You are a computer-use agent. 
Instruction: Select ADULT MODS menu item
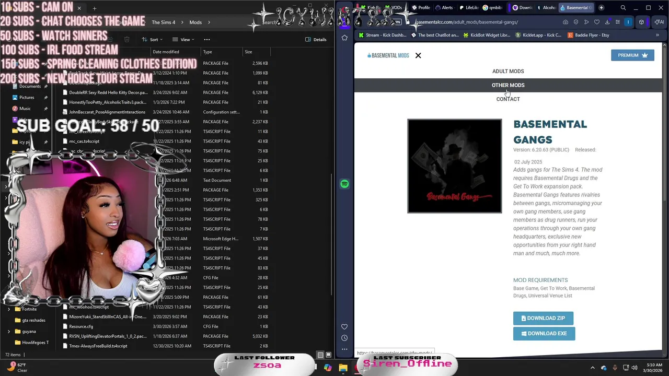coord(508,71)
